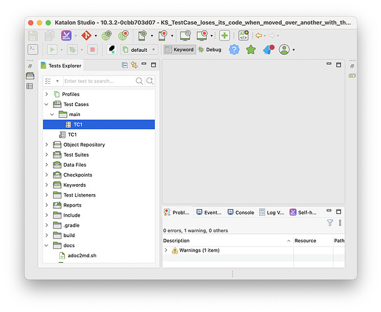Image resolution: width=381 pixels, height=312 pixels.
Task: Click the green star icon
Action: pyautogui.click(x=250, y=50)
